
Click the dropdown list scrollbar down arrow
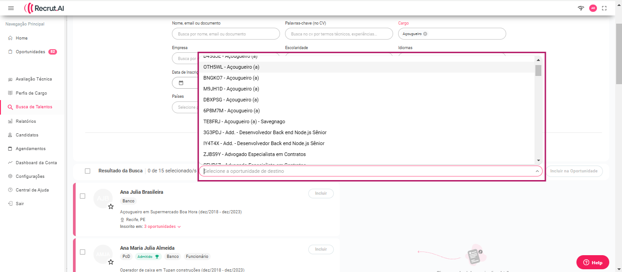coord(538,160)
